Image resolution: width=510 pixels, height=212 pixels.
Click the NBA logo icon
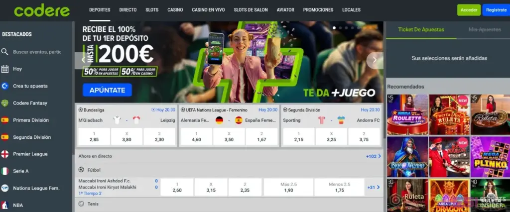pos(4,205)
